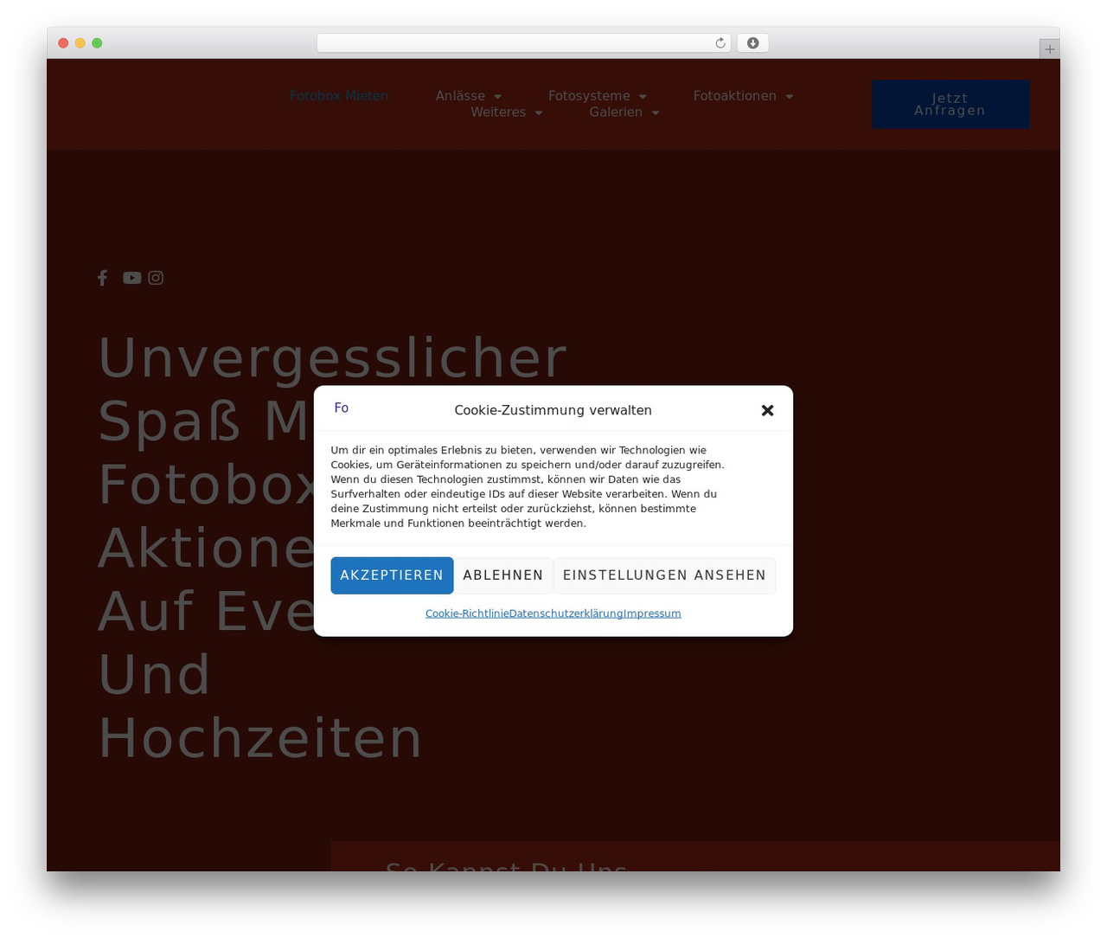Open the Facebook social icon
This screenshot has height=938, width=1107.
coord(102,278)
